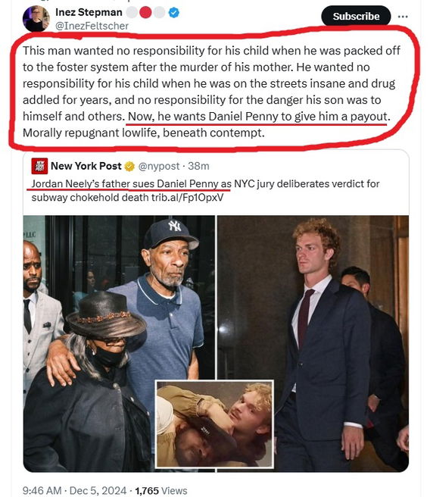
Task: Click the first white circle emoji by the name
Action: click(132, 13)
